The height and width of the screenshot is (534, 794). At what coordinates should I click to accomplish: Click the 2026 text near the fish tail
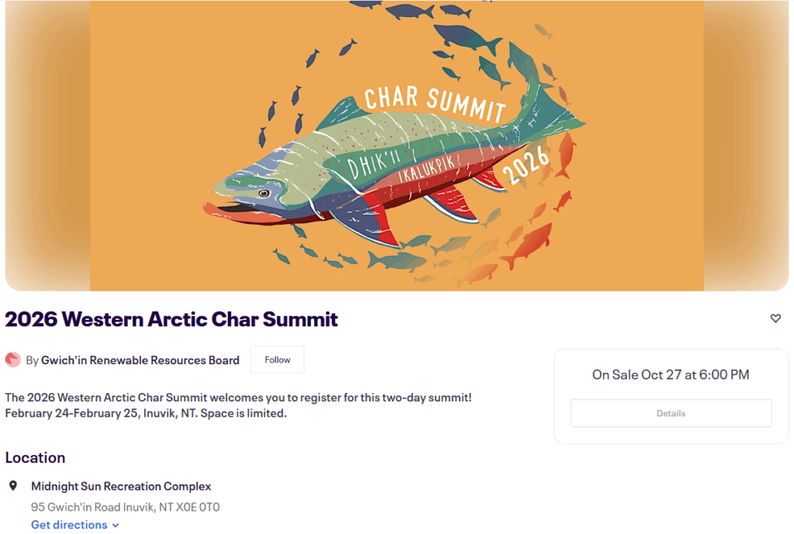coord(526,166)
